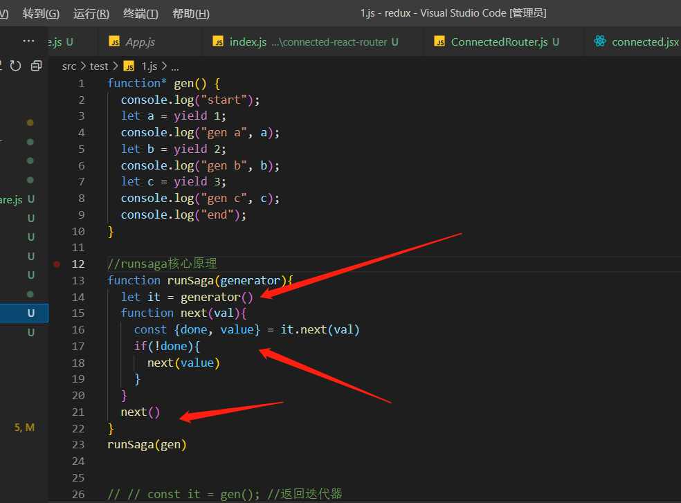Place cursor on the runSaga(gen) call

147,445
